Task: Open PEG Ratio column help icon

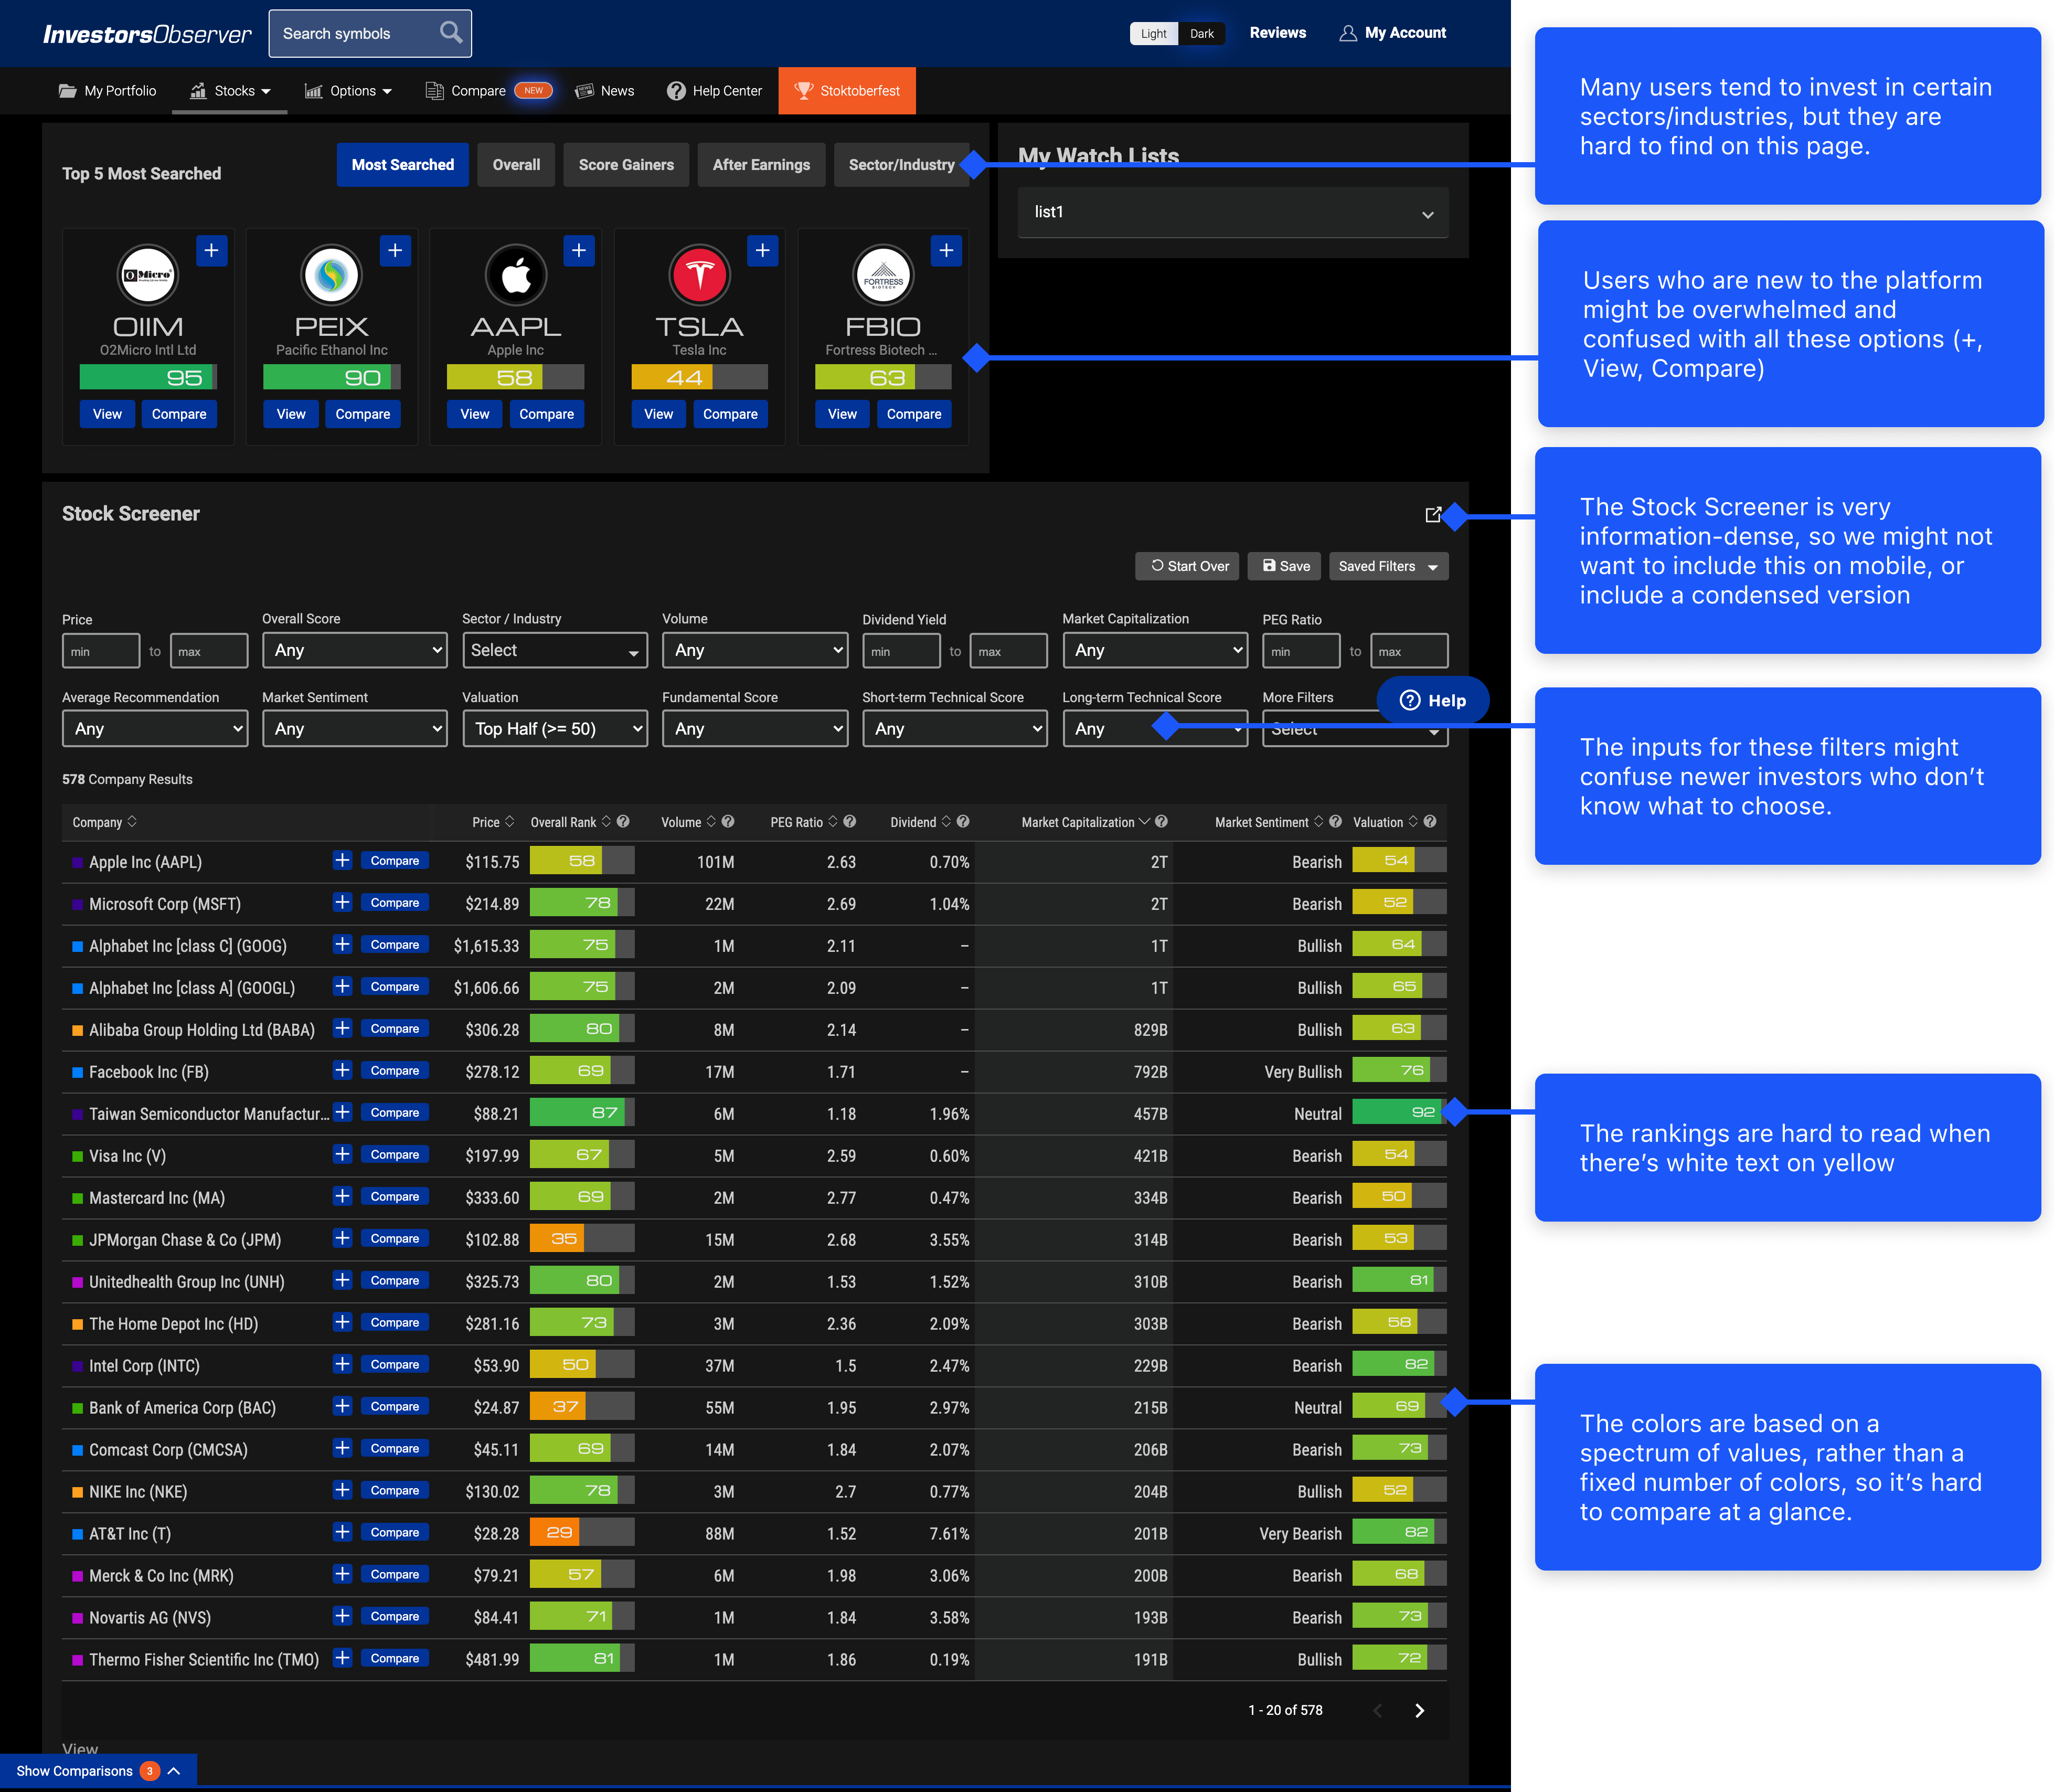Action: (849, 822)
